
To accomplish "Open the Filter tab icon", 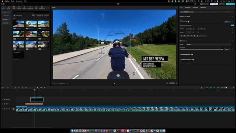I will pyautogui.click(x=36, y=7).
